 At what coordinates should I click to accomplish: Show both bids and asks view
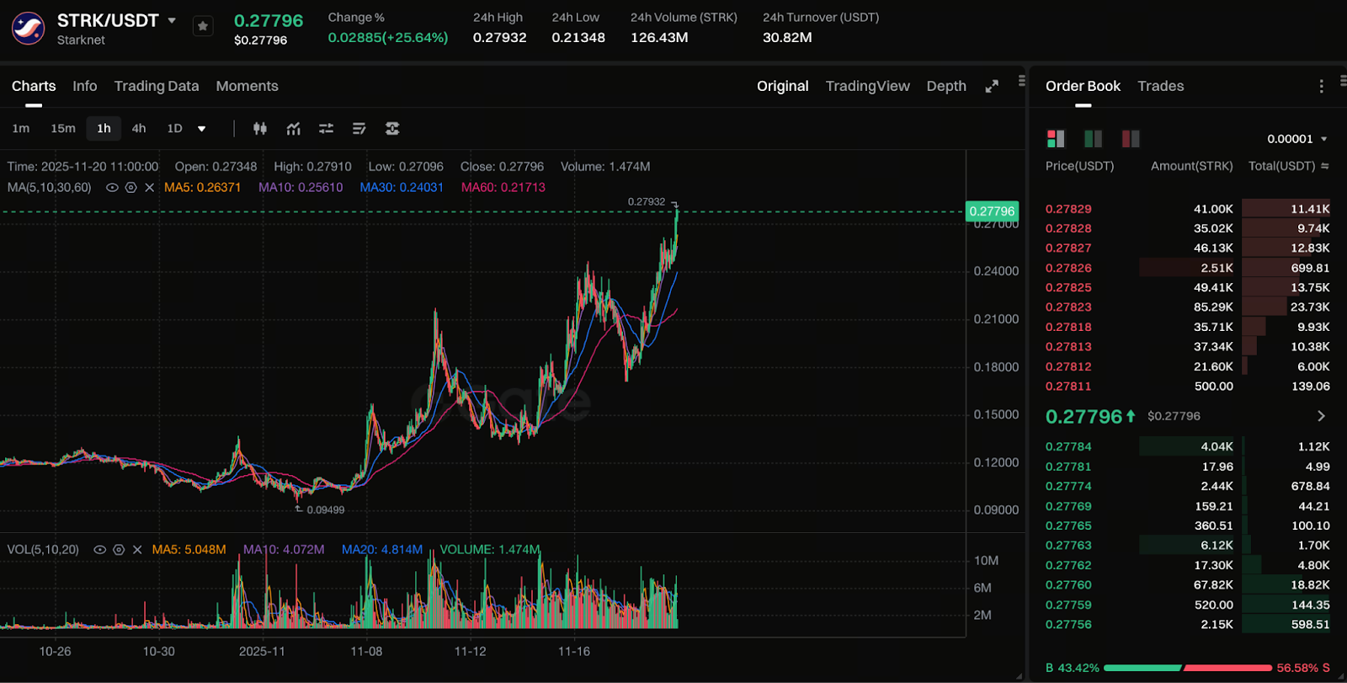coord(1056,138)
